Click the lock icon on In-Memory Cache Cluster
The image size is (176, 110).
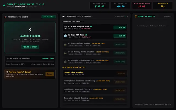coord(65,53)
